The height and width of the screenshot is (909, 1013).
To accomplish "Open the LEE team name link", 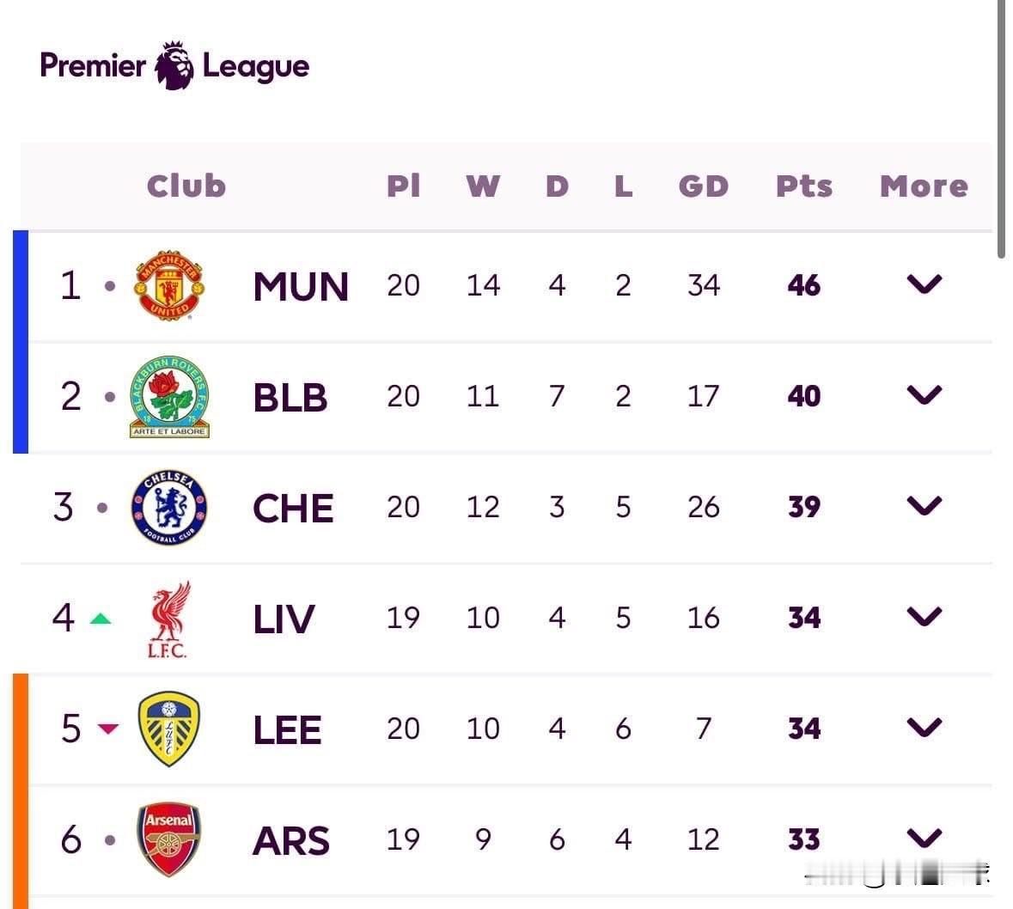I will [x=287, y=729].
